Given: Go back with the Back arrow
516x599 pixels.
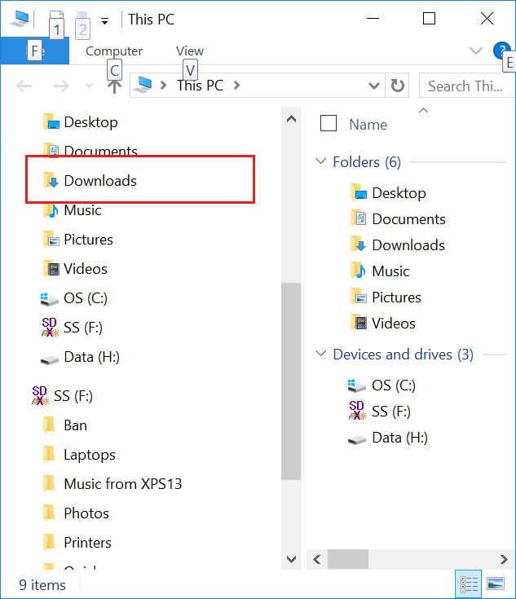Looking at the screenshot, I should pyautogui.click(x=24, y=86).
